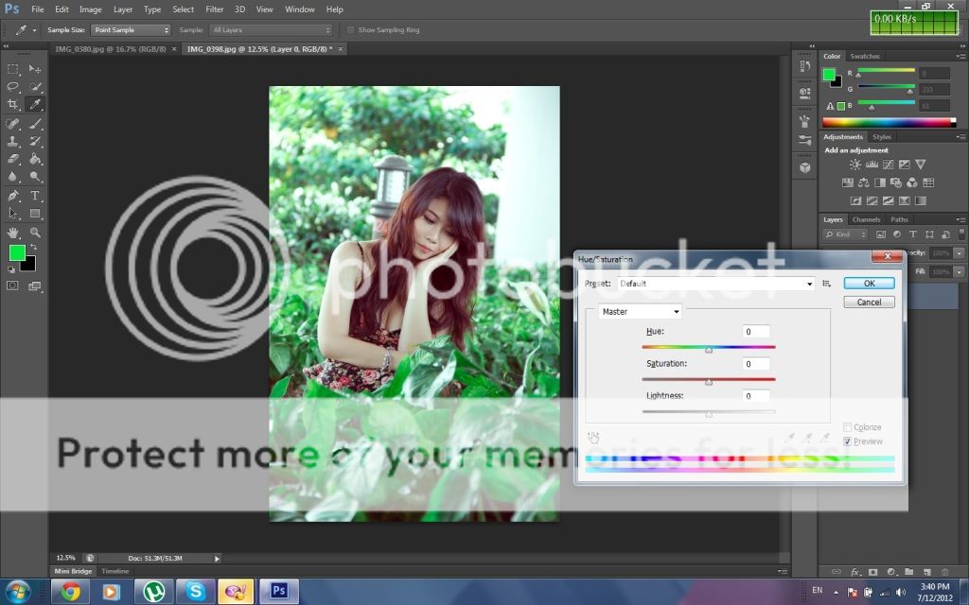Swap foreground and background colors
969x605 pixels.
coord(34,247)
